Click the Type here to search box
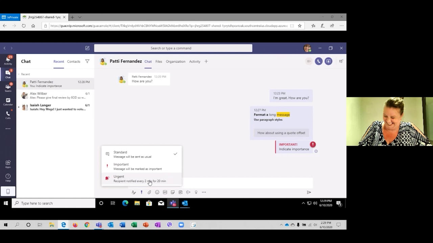The image size is (433, 243). click(54, 203)
